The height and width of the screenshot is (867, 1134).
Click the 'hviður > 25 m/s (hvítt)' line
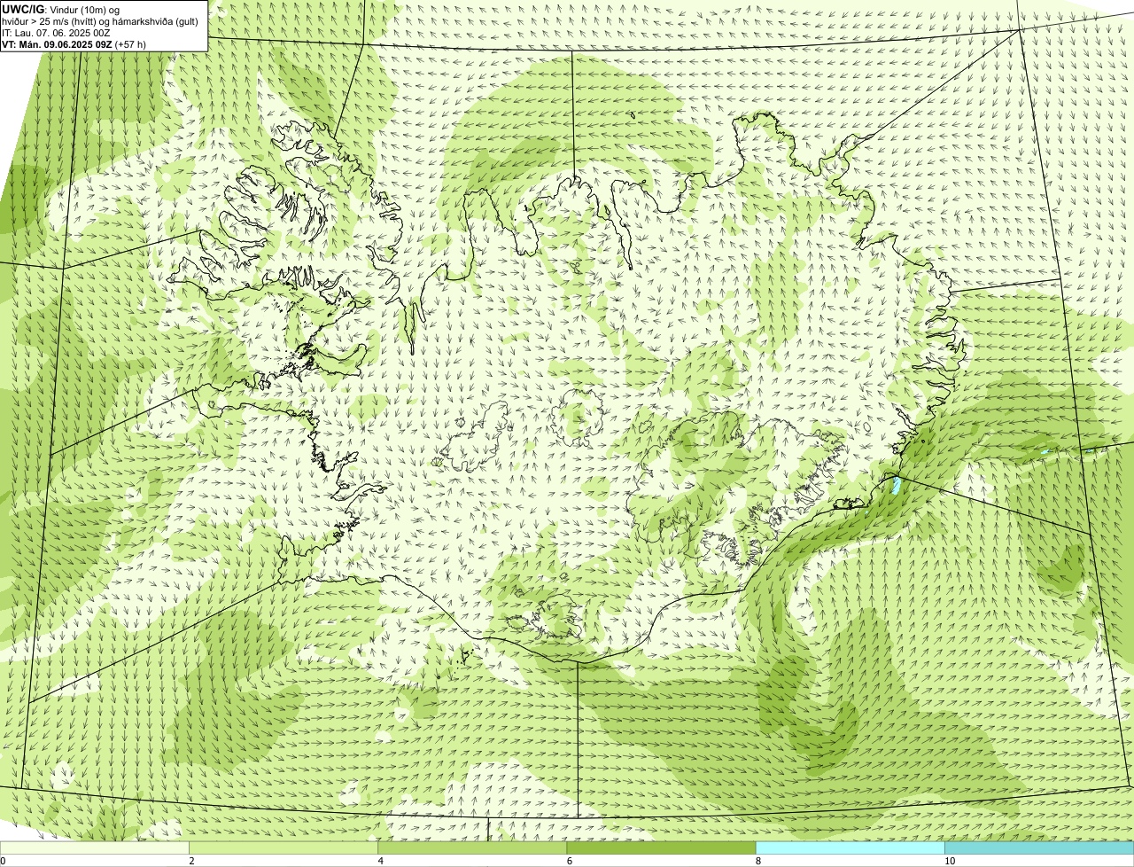100,20
